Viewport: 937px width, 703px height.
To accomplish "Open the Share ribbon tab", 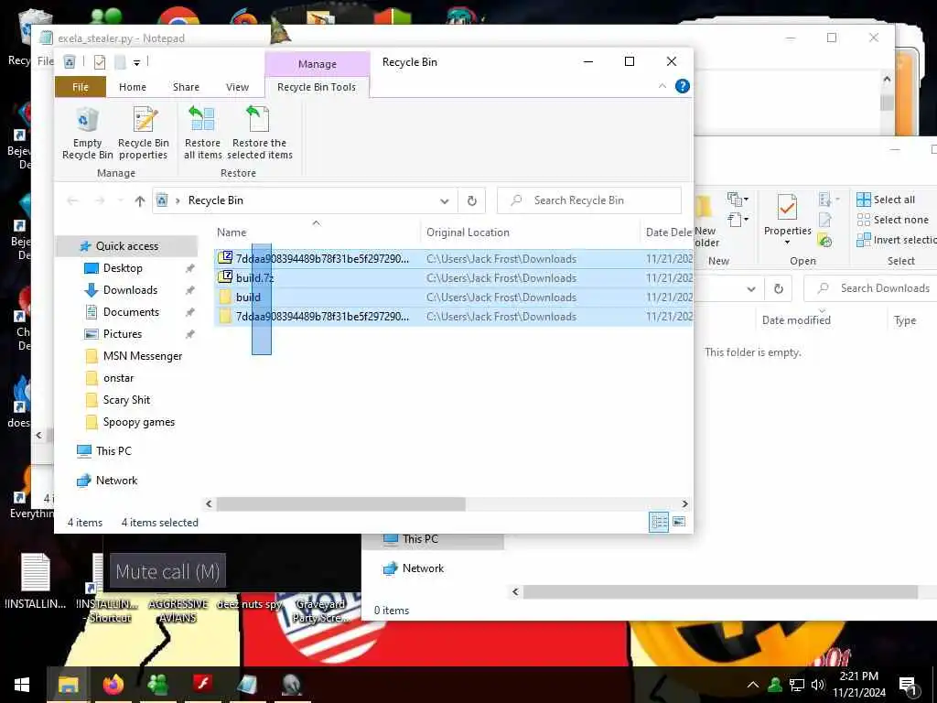I will (x=186, y=87).
